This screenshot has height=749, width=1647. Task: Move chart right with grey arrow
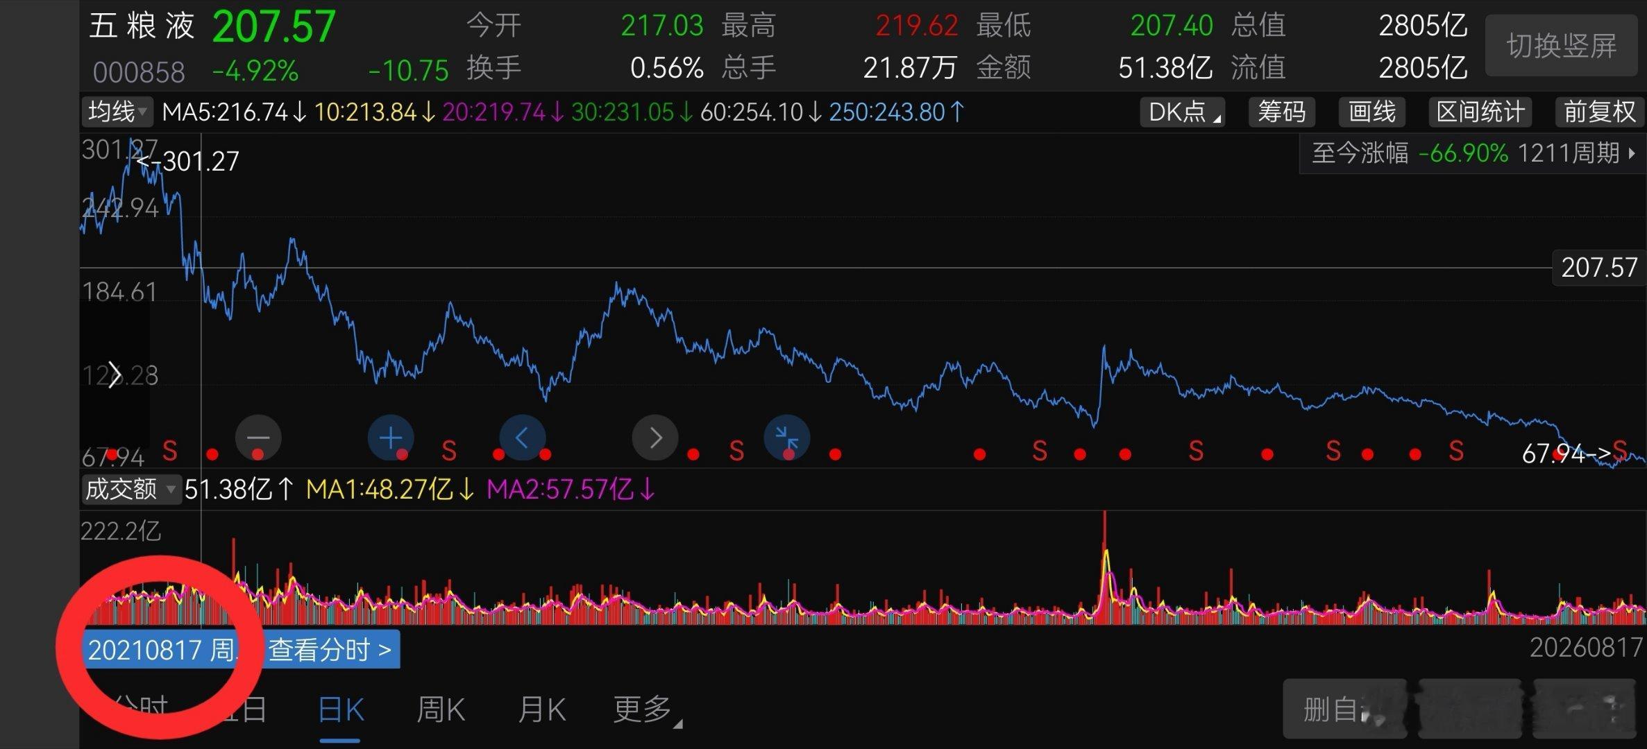click(x=655, y=438)
